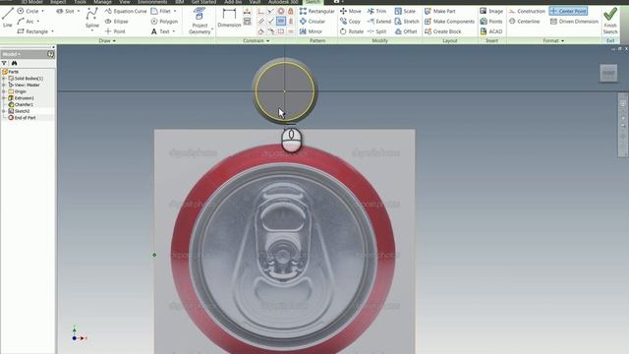Toggle Driven Dimension format
The height and width of the screenshot is (354, 629).
pyautogui.click(x=574, y=22)
